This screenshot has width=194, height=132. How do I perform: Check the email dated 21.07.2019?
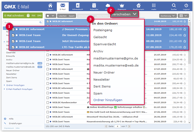(x=48, y=59)
